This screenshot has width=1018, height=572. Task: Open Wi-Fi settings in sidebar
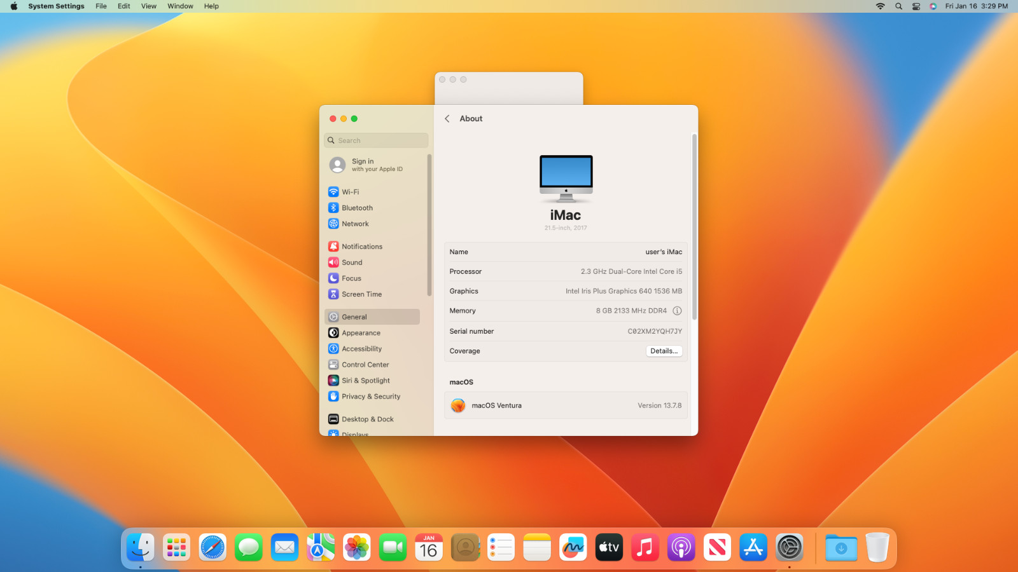(x=350, y=192)
